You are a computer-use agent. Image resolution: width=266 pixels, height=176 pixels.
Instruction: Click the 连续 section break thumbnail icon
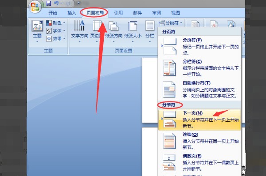coord(169,141)
